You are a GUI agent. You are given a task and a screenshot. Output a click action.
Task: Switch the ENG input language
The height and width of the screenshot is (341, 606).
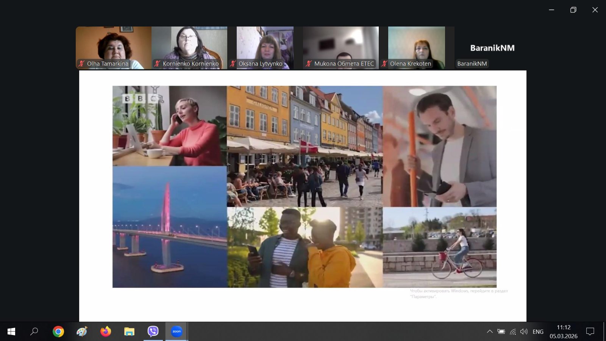coord(538,332)
